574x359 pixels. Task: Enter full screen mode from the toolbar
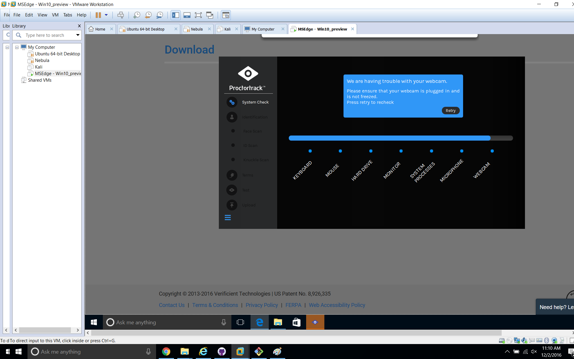(198, 15)
